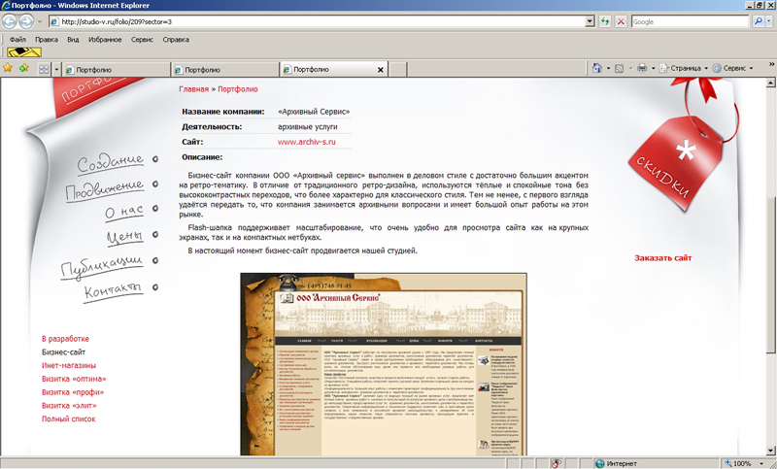Open the Правка menu
This screenshot has width=777, height=469.
[x=47, y=40]
